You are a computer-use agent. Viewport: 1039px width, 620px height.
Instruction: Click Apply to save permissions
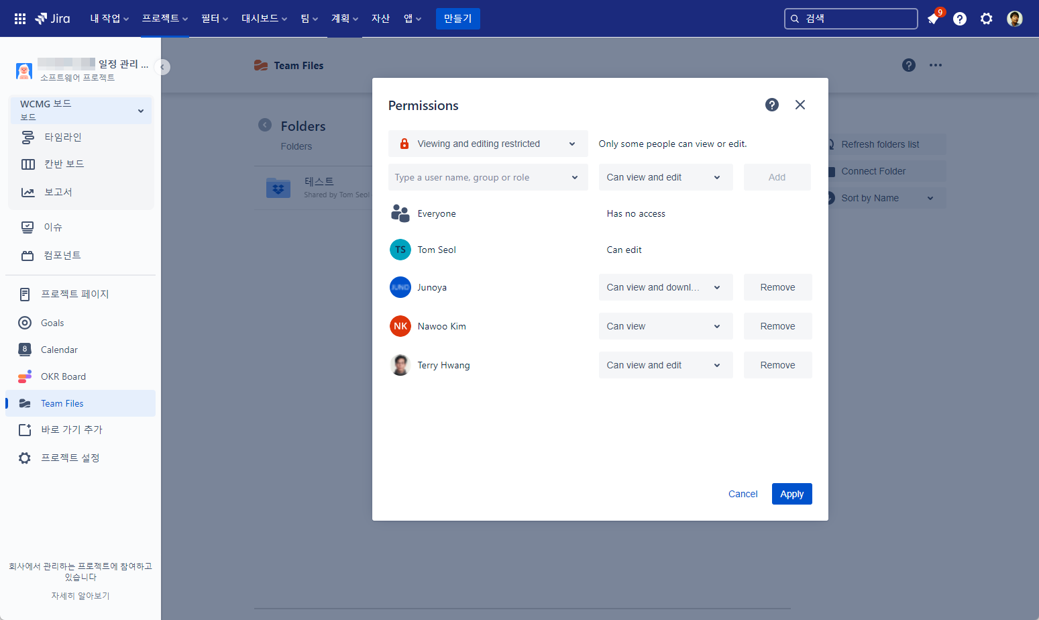[x=791, y=494]
